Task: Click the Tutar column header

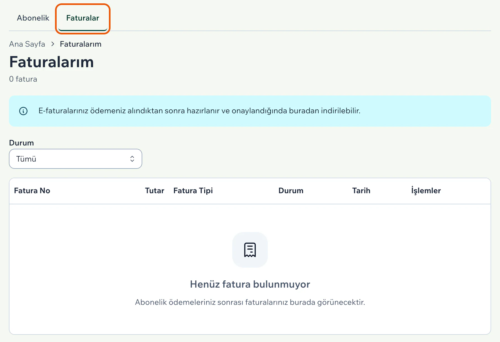Action: (x=154, y=191)
